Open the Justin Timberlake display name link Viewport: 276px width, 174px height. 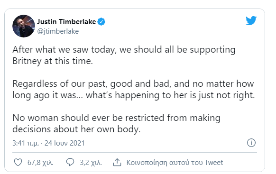66,22
